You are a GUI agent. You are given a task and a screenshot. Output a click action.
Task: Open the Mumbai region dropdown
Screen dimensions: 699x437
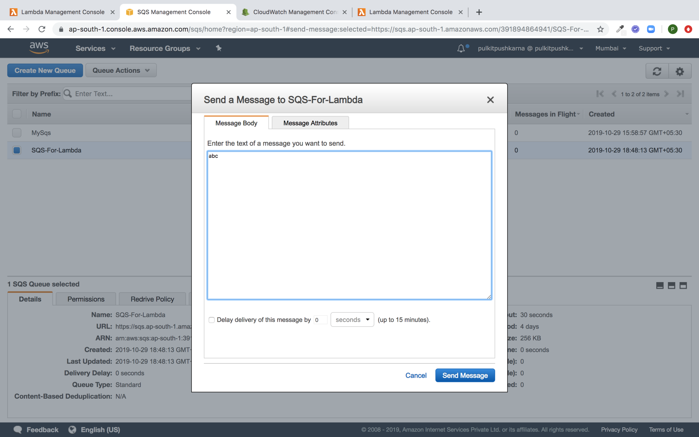click(x=610, y=49)
